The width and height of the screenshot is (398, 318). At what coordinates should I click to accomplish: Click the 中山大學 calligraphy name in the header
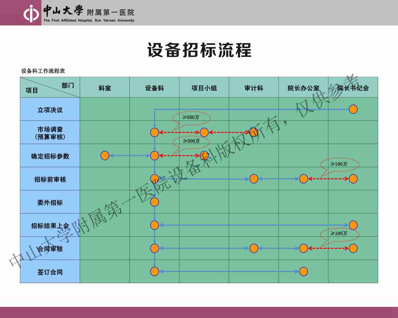(x=63, y=10)
